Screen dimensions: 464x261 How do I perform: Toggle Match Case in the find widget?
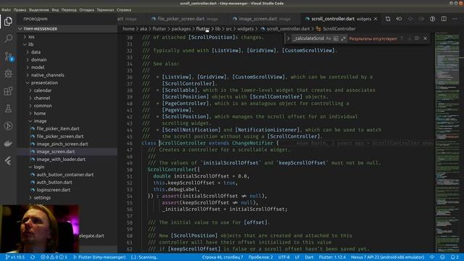point(328,38)
